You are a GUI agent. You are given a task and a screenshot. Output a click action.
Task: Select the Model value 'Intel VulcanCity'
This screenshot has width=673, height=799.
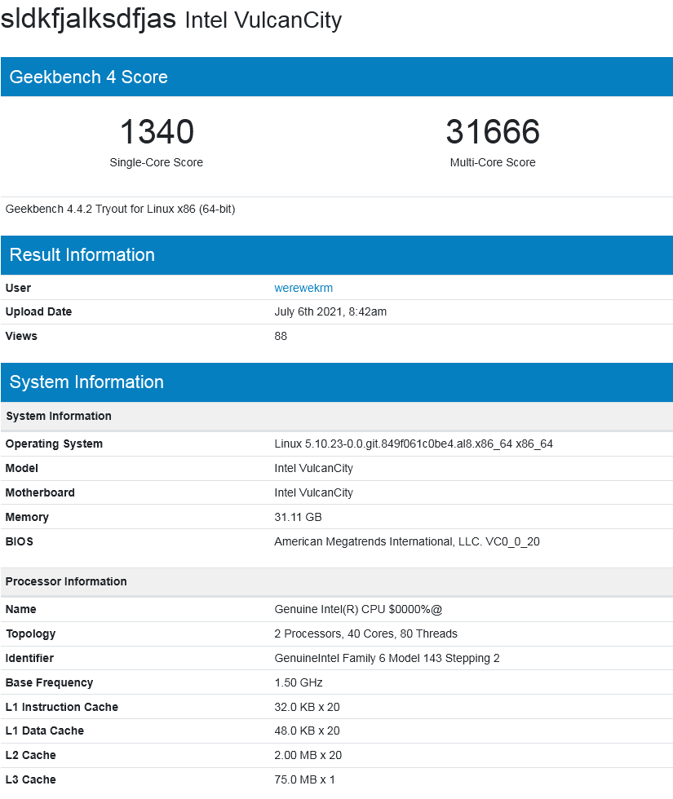[313, 468]
